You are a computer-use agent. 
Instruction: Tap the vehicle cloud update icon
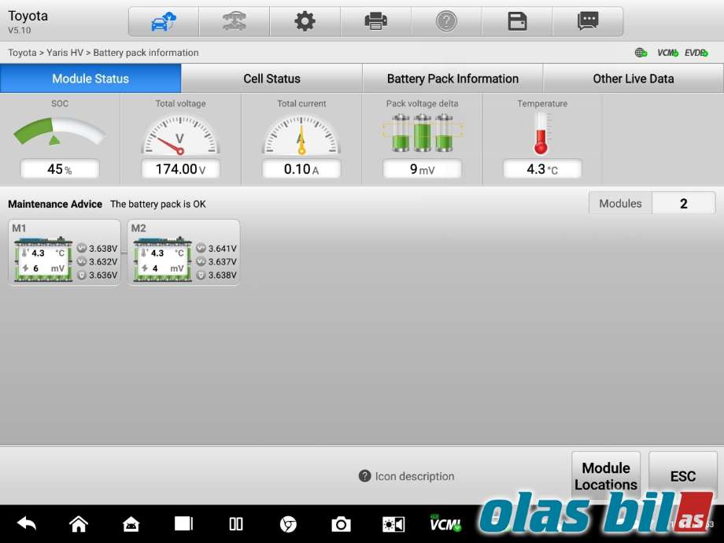pyautogui.click(x=164, y=21)
